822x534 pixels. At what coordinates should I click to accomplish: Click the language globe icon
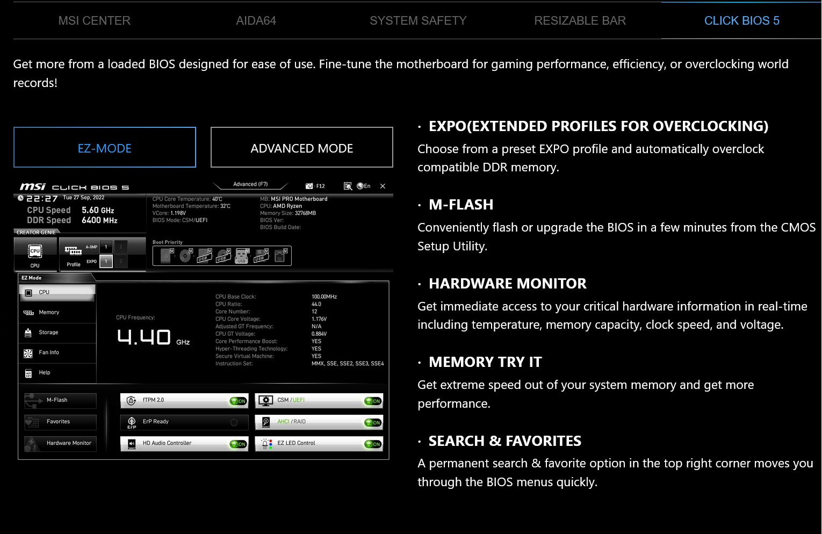coord(360,186)
